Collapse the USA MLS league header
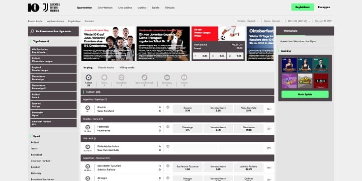The width and height of the screenshot is (362, 181). pos(177,139)
